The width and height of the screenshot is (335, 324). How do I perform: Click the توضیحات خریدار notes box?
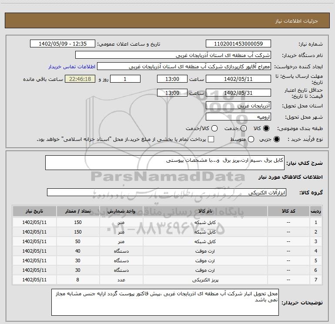pyautogui.click(x=165, y=302)
